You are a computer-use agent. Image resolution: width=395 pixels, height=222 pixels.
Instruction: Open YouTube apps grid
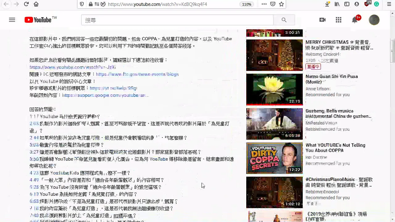point(339,20)
